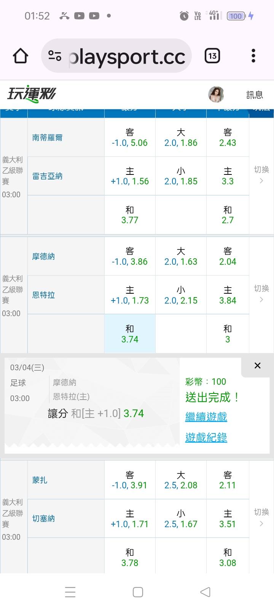Select 客 -1.0, 5.06 for 南蒂羅爾
Image resolution: width=274 pixels, height=611 pixels.
coord(130,138)
